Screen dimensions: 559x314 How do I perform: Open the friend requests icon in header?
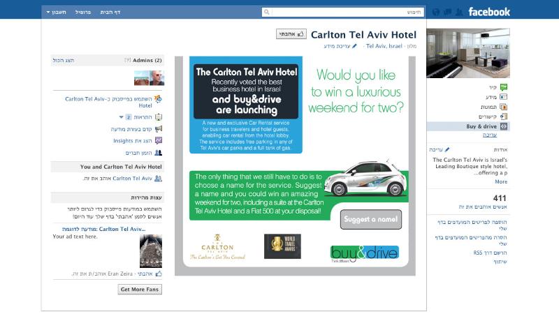coord(459,12)
